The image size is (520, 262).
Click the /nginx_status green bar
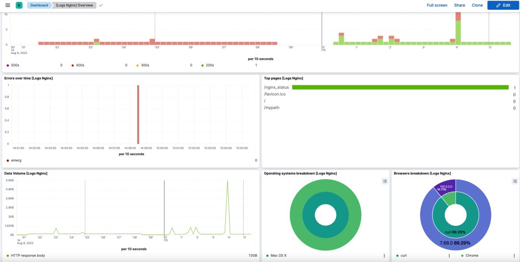[x=400, y=87]
